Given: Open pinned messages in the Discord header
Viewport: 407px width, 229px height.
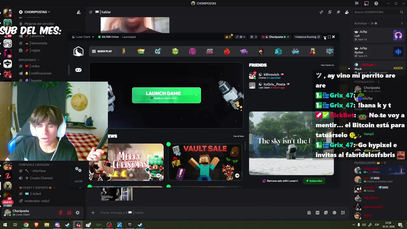Looking at the screenshot, I should coord(338,12).
